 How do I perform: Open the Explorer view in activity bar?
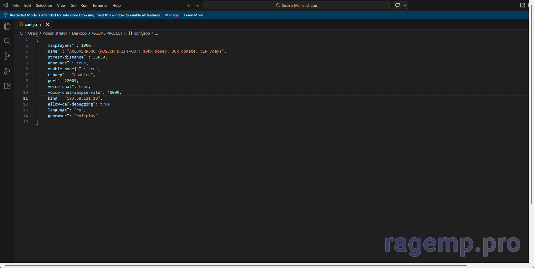[7, 26]
